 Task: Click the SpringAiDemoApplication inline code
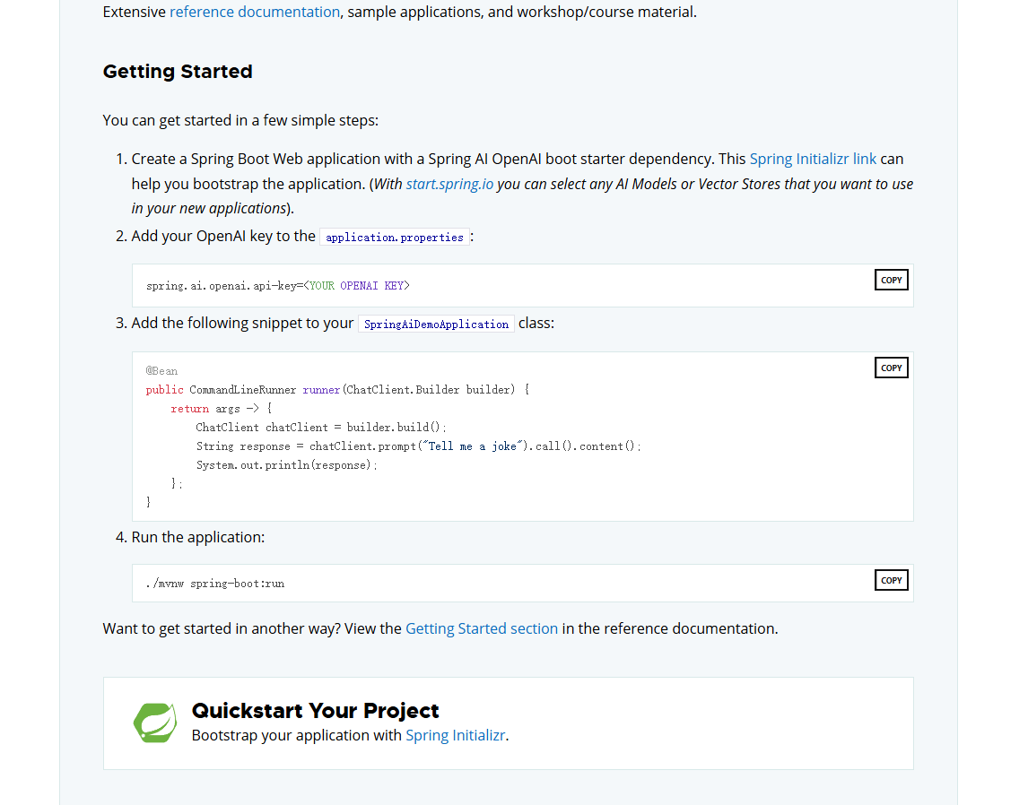click(436, 325)
